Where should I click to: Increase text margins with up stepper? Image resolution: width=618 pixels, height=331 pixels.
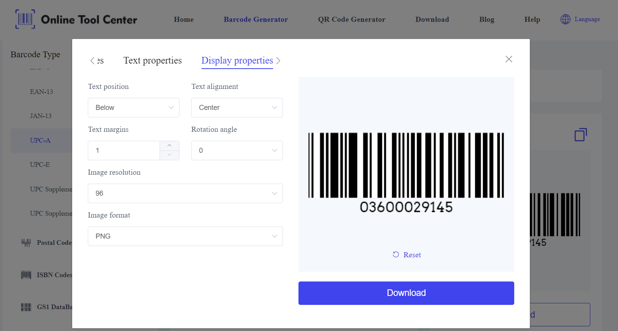pos(169,145)
